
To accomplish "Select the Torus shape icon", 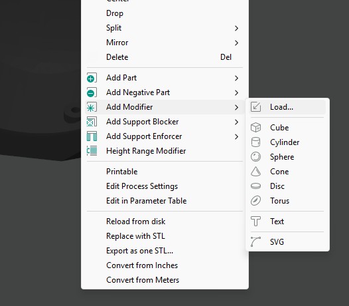I will pyautogui.click(x=255, y=201).
